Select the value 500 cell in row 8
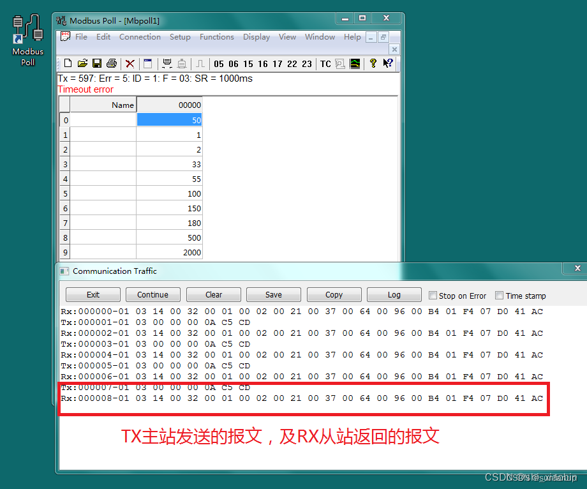 [x=169, y=237]
